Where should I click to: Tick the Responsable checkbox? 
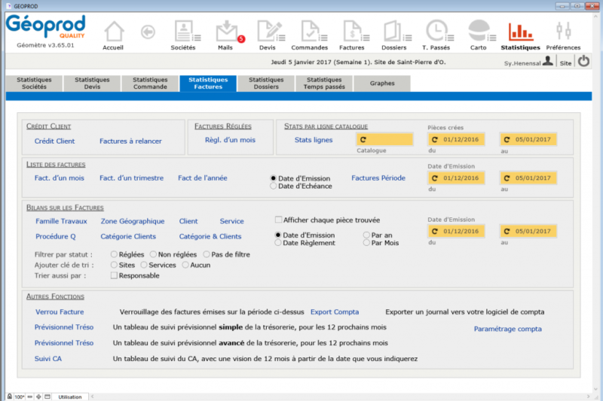[x=114, y=276]
